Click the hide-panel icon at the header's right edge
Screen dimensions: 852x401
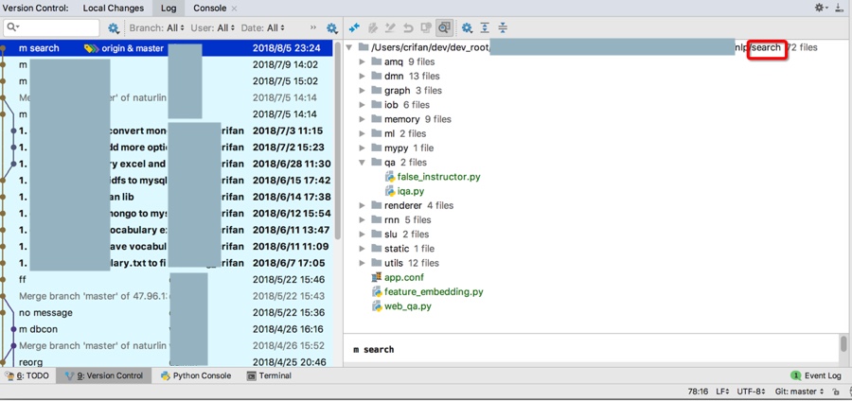pos(840,8)
